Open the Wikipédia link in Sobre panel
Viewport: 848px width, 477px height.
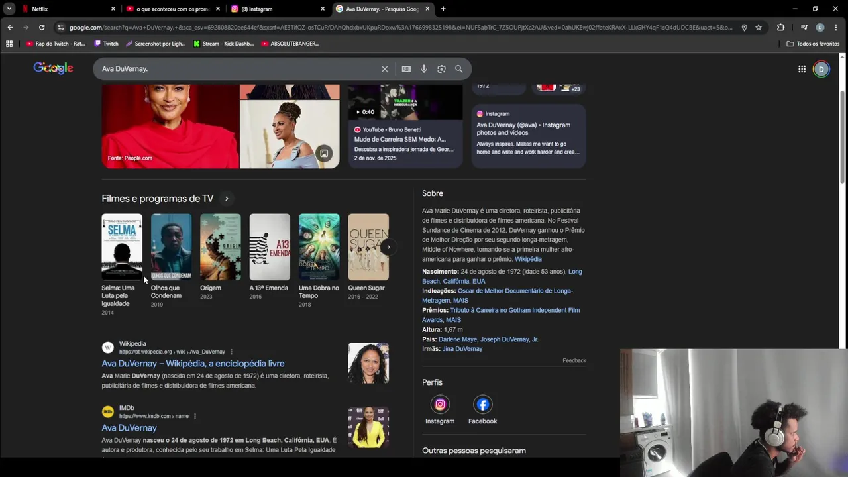click(528, 259)
